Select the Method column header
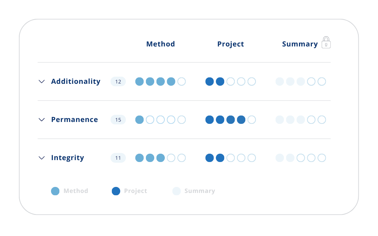Image resolution: width=378 pixels, height=236 pixels. (x=161, y=44)
